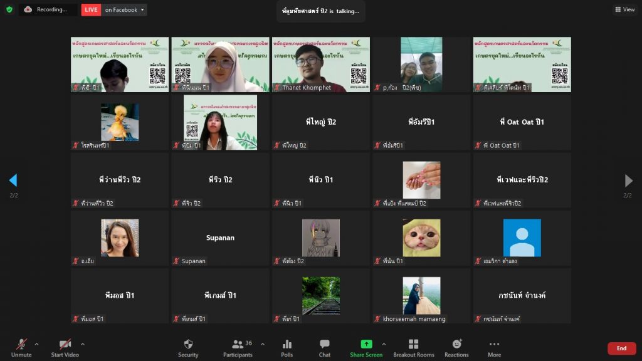Unmute the microphone
642x361 pixels.
(21, 345)
